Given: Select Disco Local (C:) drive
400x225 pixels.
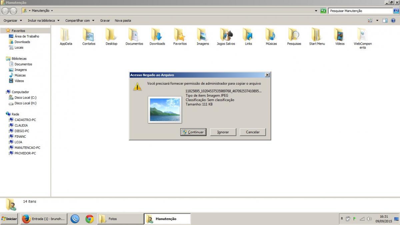Looking at the screenshot, I should [x=25, y=98].
